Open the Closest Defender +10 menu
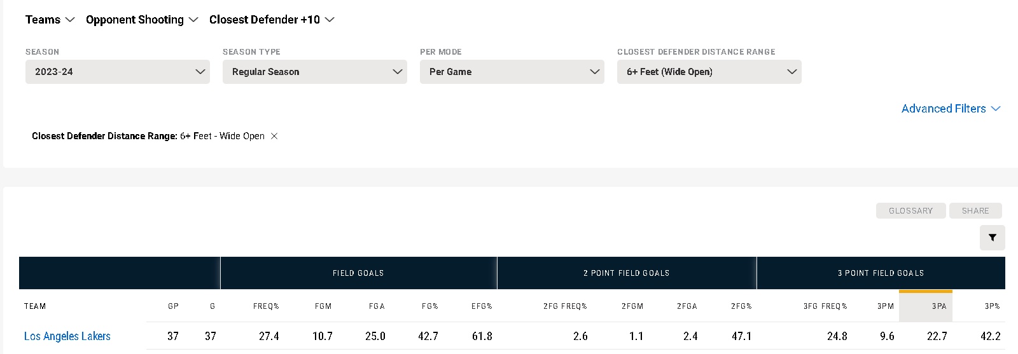Viewport: 1018px width, 354px height. point(272,20)
